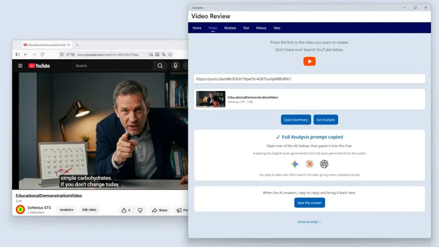
Task: Click the orange YouTube search play icon
Action: [x=309, y=61]
